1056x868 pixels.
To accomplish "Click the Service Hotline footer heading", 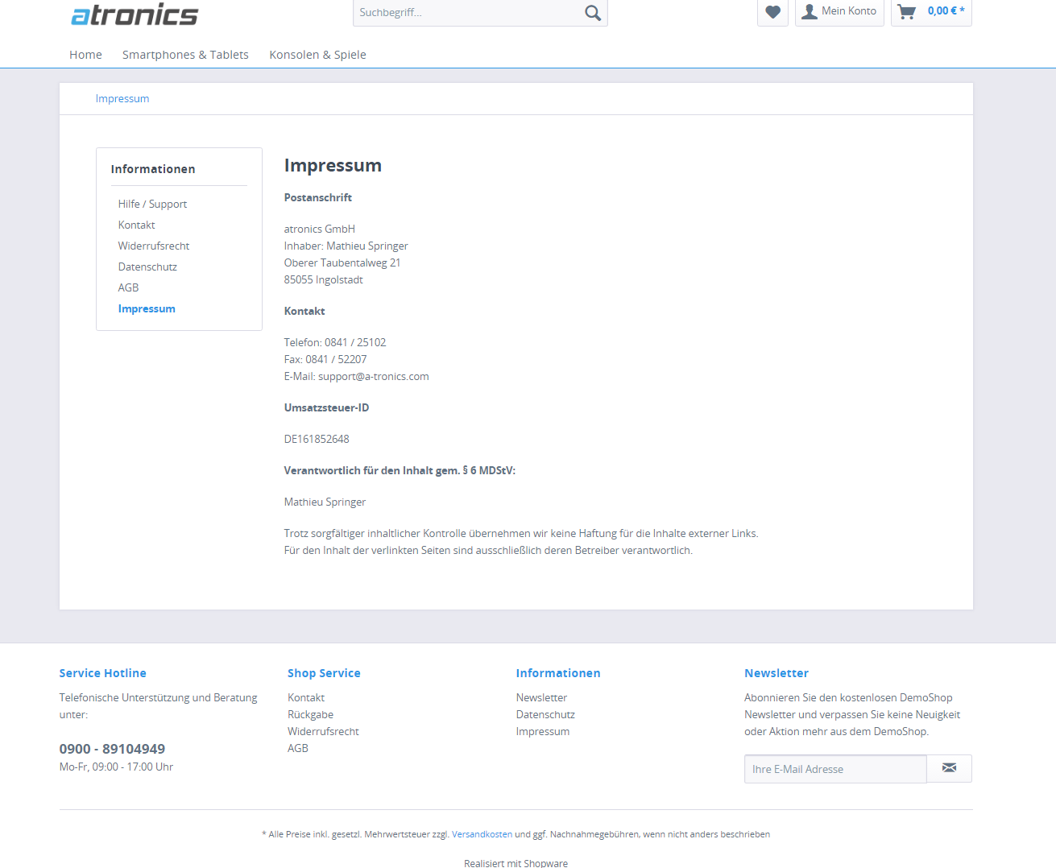I will tap(103, 673).
